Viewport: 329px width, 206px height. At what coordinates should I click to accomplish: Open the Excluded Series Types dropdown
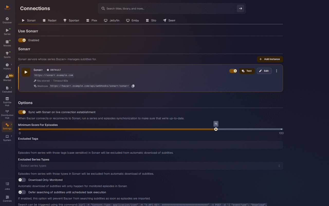[x=150, y=166]
